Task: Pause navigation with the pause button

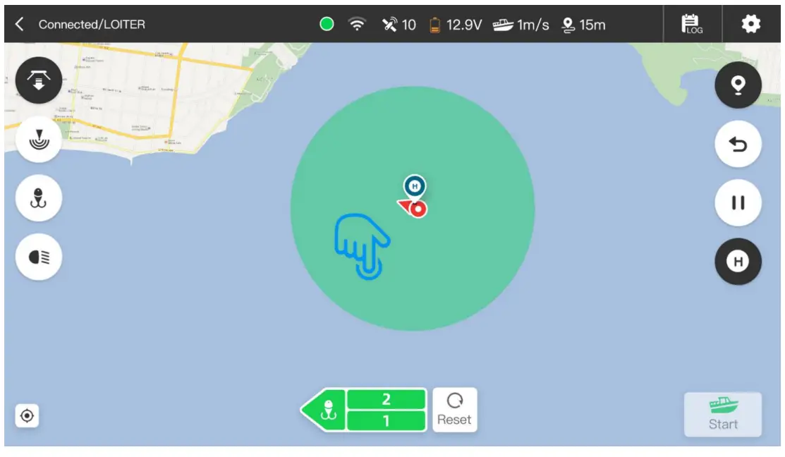Action: click(738, 202)
